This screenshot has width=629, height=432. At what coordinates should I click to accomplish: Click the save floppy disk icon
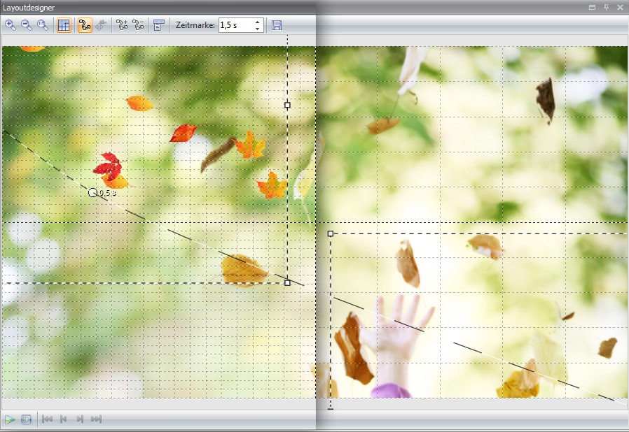click(277, 25)
